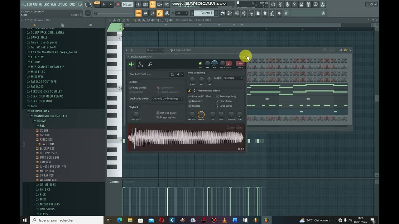Click the step sequencer icon in the channel rack
This screenshot has width=399, height=224.
[345, 50]
